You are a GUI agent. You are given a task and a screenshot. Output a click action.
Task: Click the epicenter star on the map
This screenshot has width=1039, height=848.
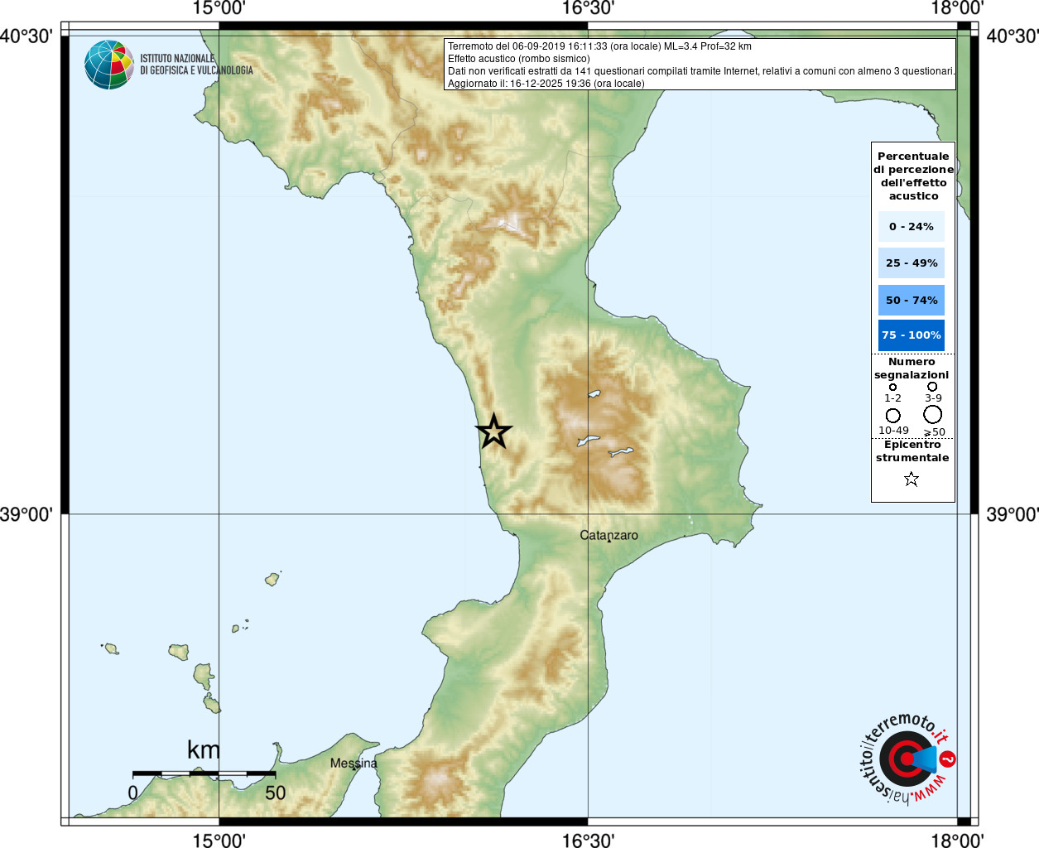tap(494, 431)
